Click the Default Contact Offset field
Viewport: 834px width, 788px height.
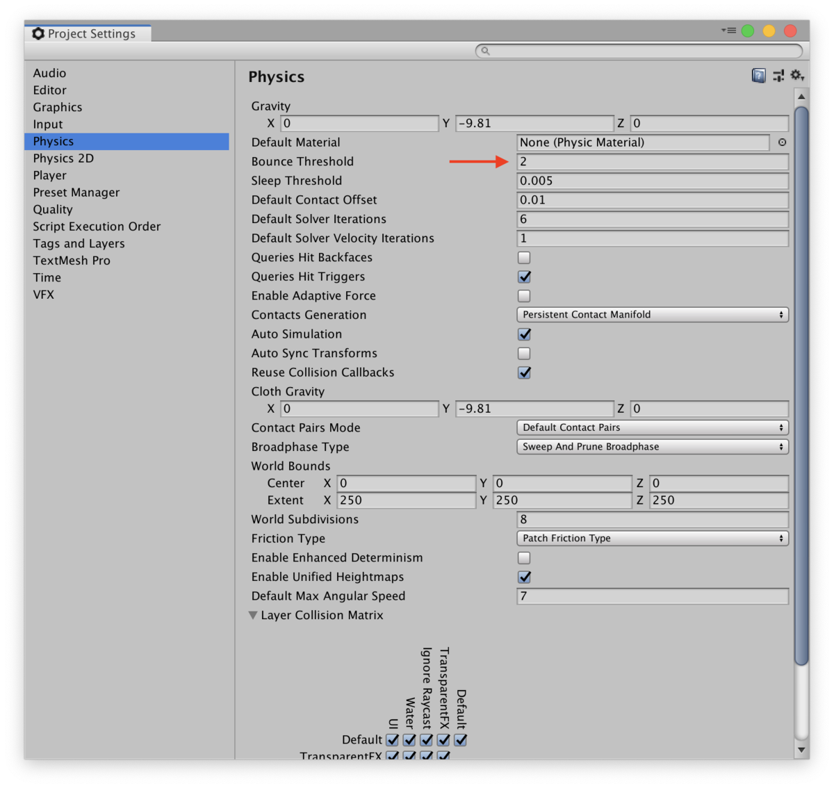pos(653,200)
